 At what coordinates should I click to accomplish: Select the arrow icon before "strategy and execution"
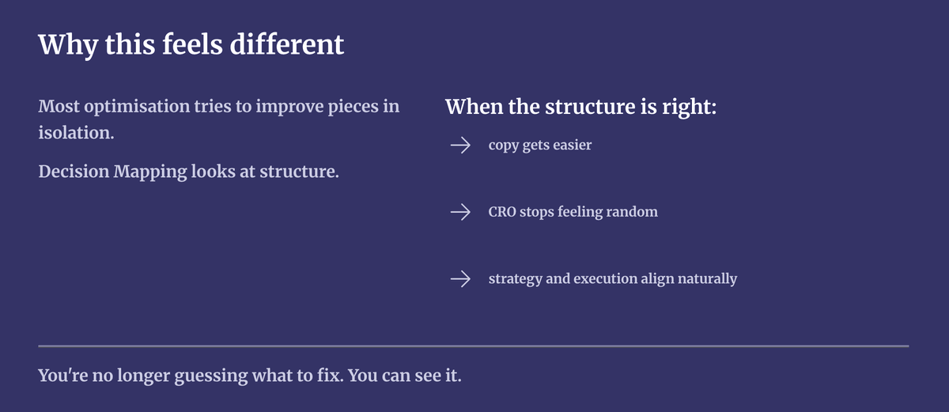coord(460,278)
